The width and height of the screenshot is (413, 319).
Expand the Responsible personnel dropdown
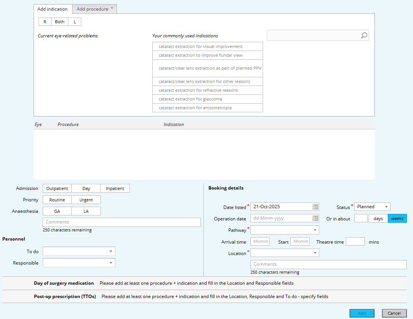tap(79, 263)
